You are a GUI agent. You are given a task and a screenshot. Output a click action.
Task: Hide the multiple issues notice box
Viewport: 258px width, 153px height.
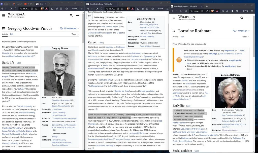coord(242,51)
